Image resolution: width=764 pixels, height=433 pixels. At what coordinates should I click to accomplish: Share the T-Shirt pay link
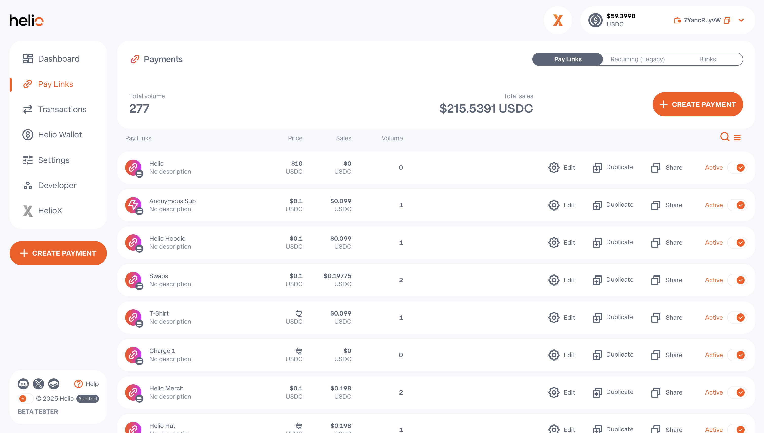pyautogui.click(x=666, y=317)
